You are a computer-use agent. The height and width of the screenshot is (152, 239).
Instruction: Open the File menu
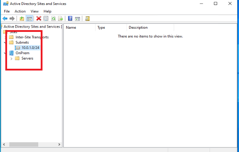tap(7, 11)
